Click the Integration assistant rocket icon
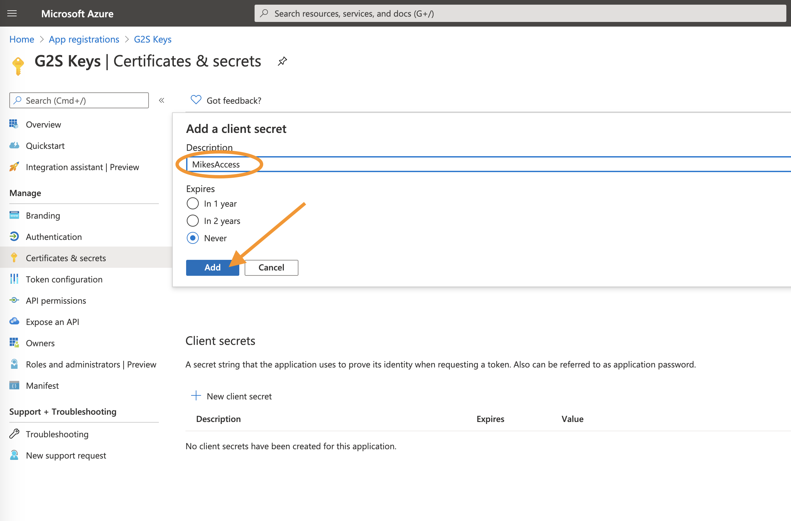 (14, 166)
